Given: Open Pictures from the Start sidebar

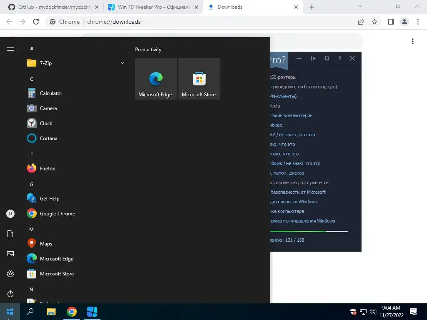Looking at the screenshot, I should [10, 254].
